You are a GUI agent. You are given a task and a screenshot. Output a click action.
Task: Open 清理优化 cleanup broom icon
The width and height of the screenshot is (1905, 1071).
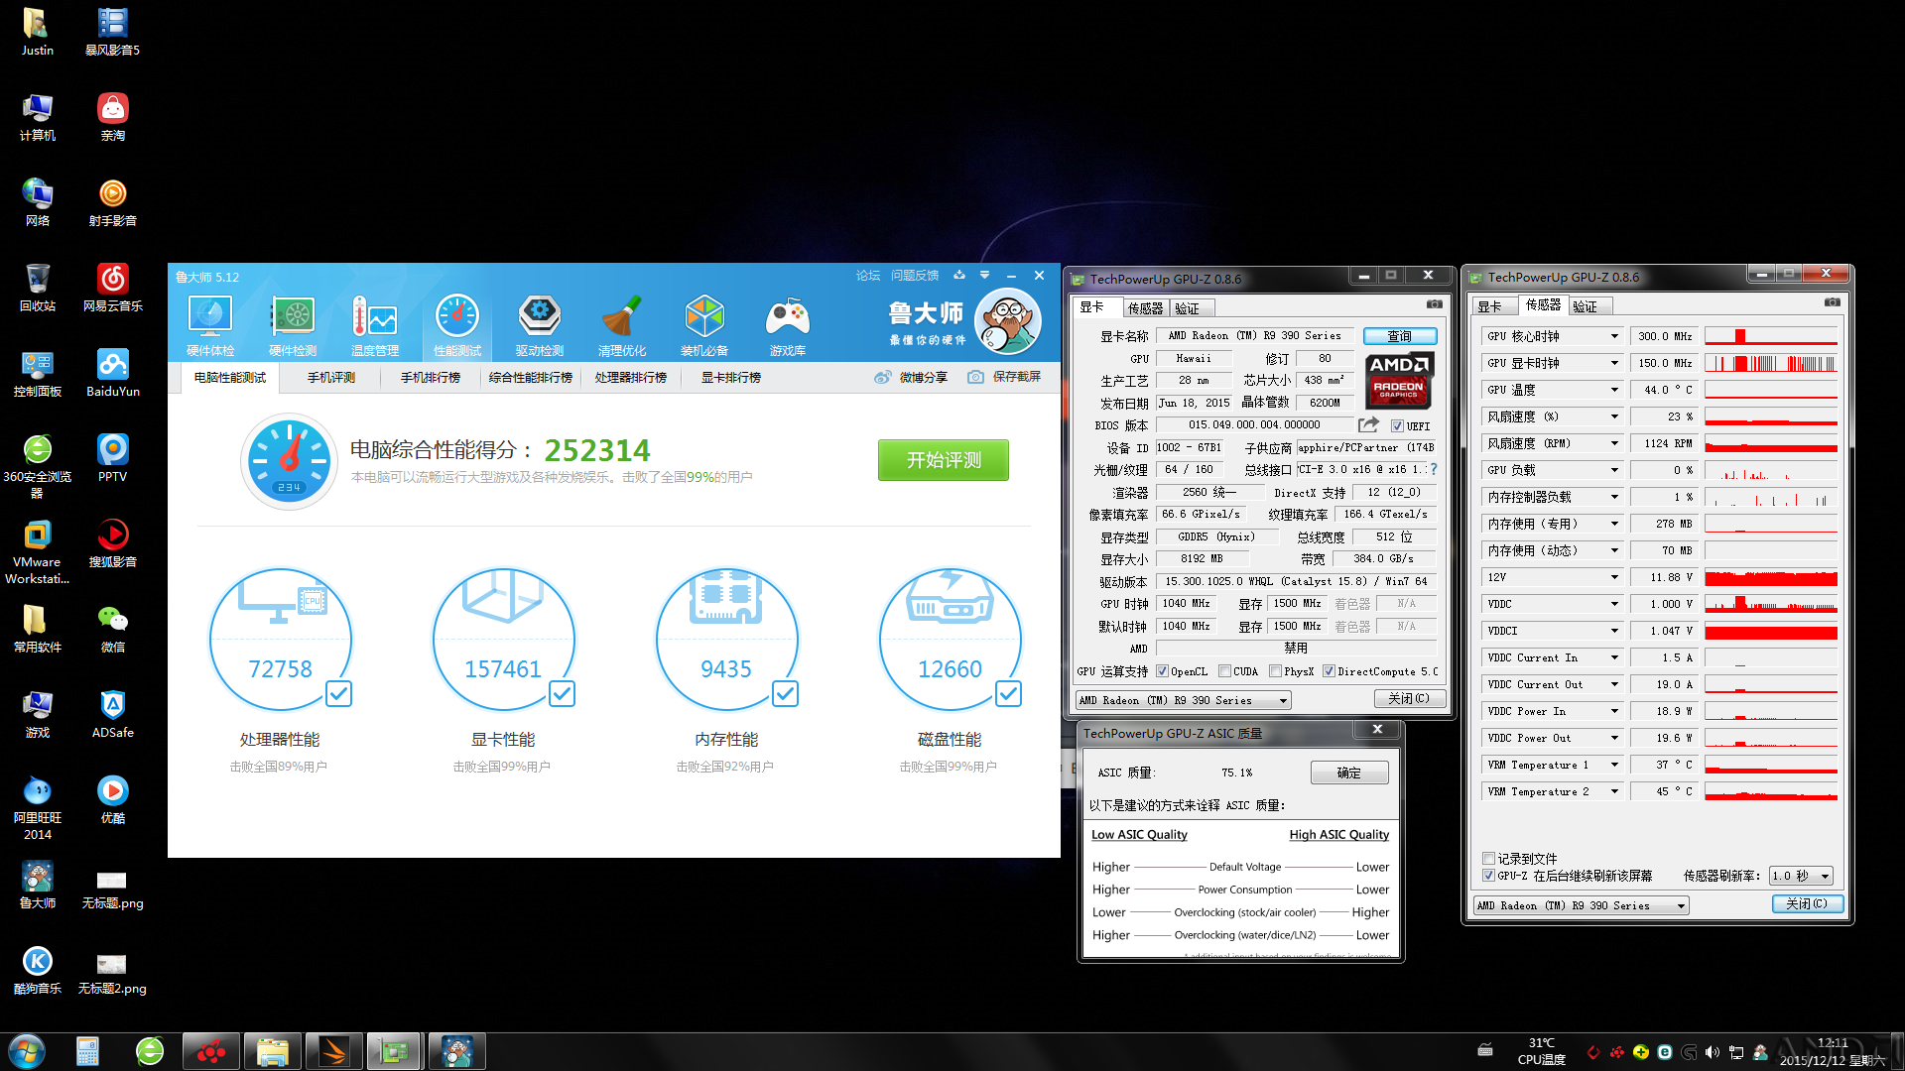pos(622,325)
